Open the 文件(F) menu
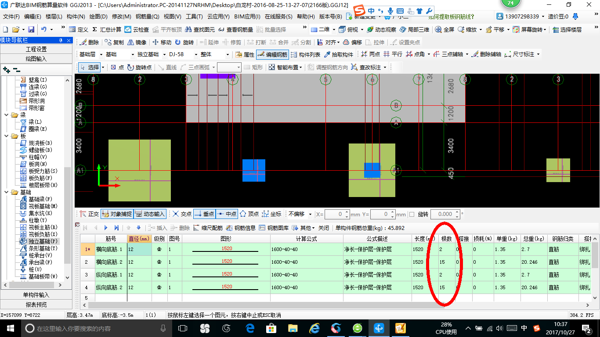Viewport: 600px width, 337px height. (11, 17)
